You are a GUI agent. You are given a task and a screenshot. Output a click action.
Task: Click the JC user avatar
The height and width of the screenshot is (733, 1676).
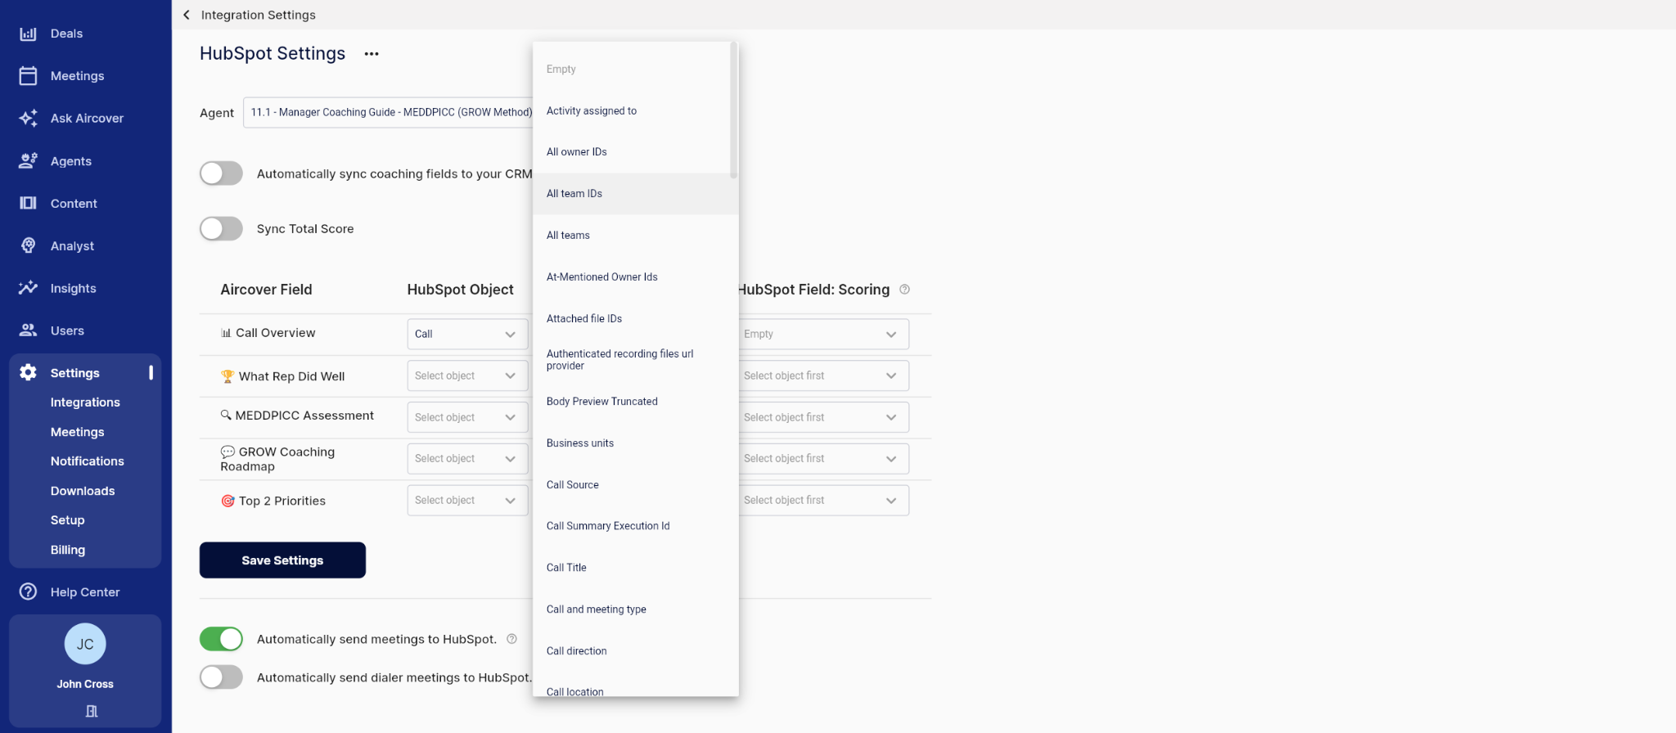tap(85, 645)
